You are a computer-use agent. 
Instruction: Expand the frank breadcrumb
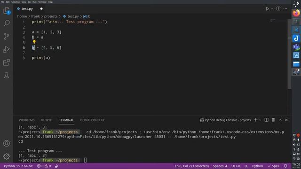point(36,16)
